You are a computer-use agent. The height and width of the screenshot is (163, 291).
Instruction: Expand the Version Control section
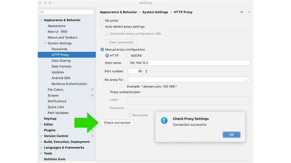pos(41,136)
